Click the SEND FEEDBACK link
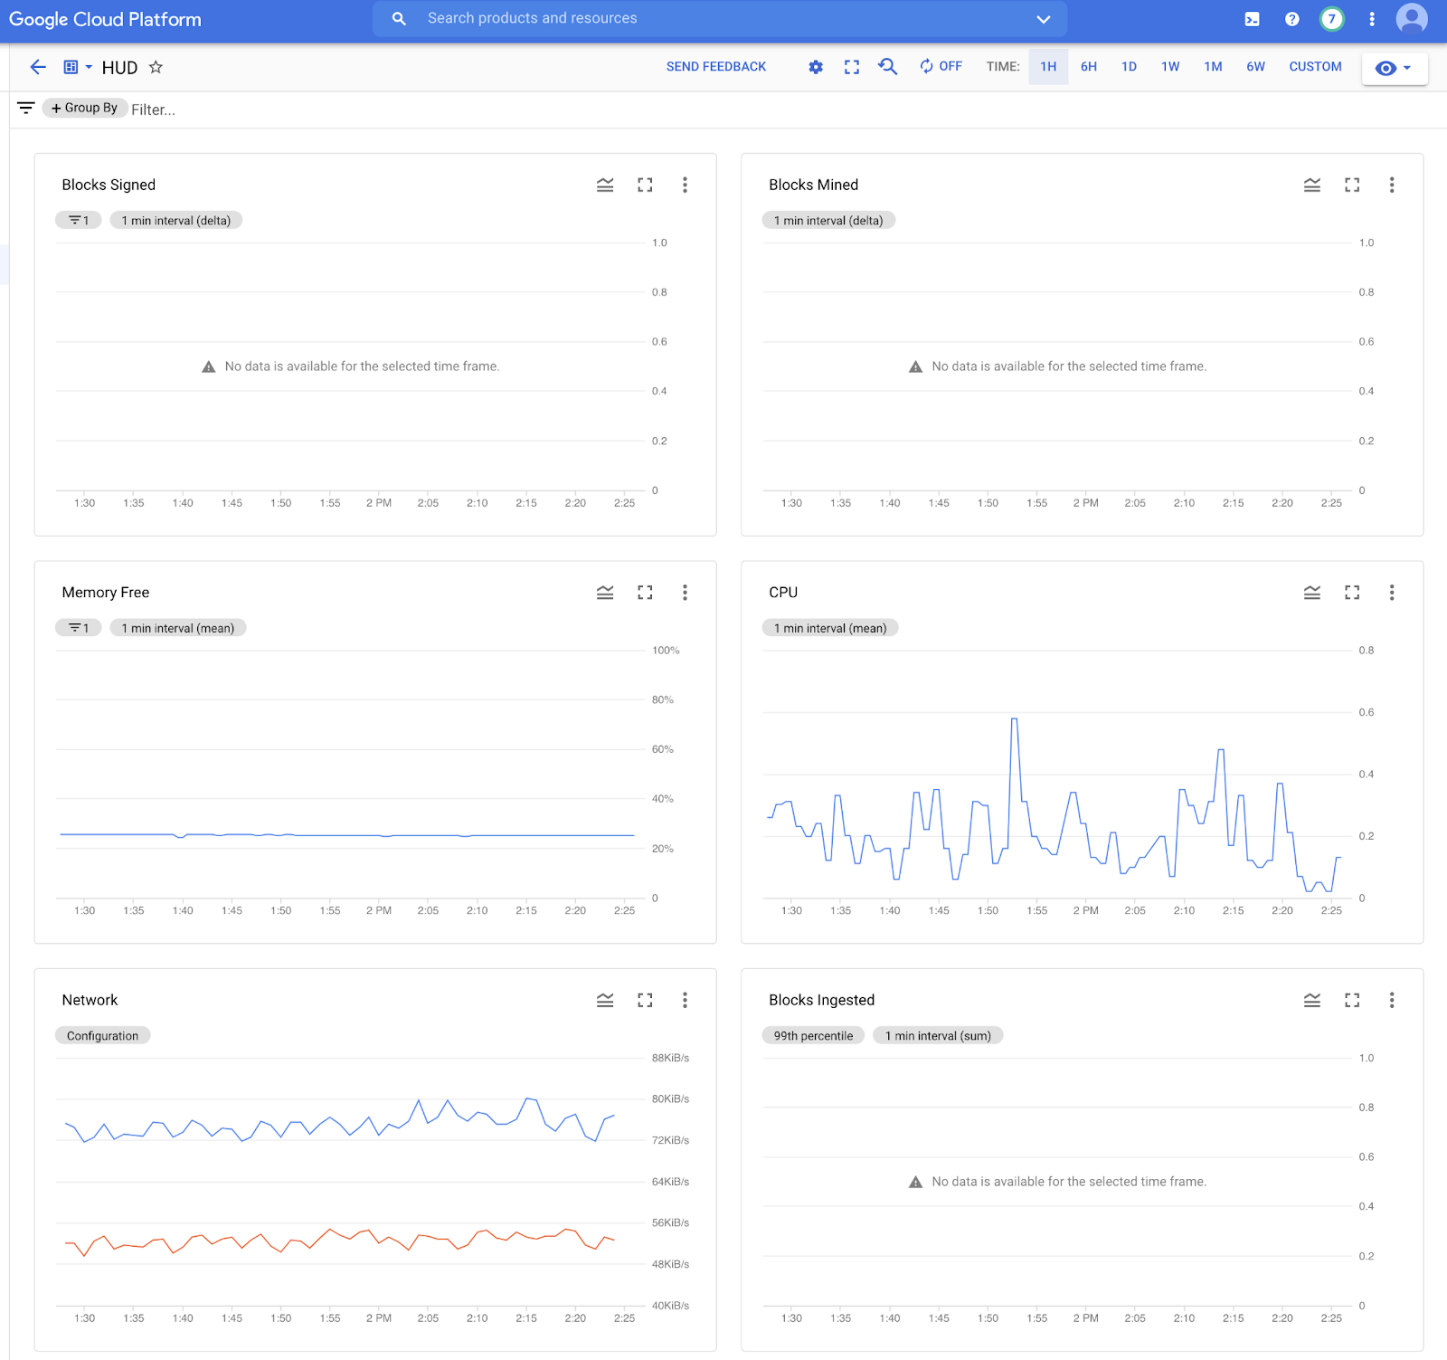Viewport: 1447px width, 1360px height. point(715,67)
